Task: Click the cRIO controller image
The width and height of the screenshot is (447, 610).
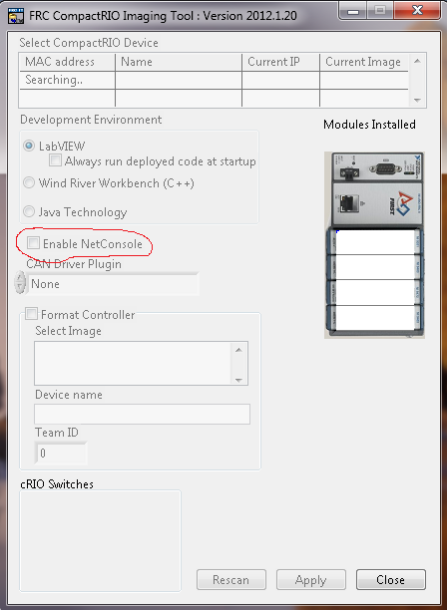Action: click(x=374, y=245)
